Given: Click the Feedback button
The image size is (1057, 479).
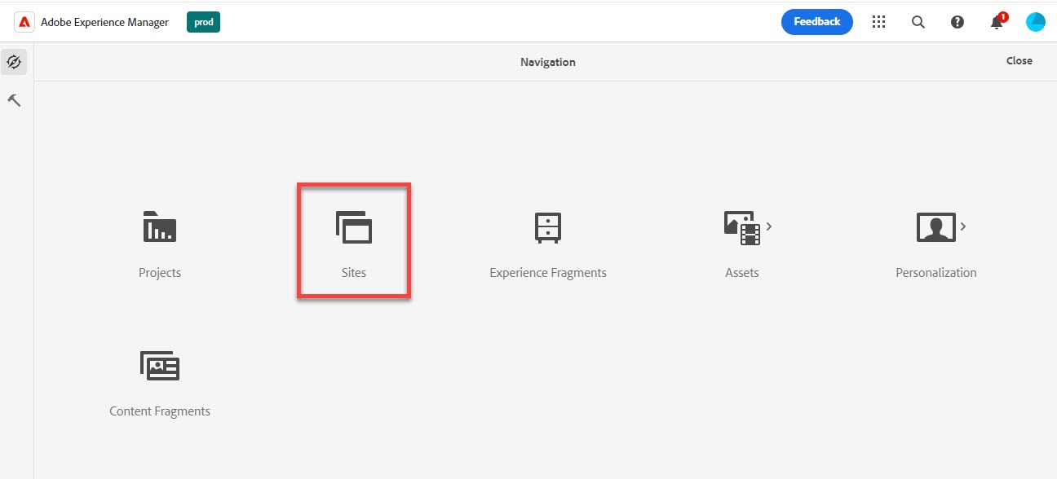Looking at the screenshot, I should coord(816,22).
